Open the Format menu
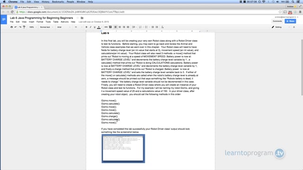The height and width of the screenshot is (170, 303). click(x=40, y=22)
